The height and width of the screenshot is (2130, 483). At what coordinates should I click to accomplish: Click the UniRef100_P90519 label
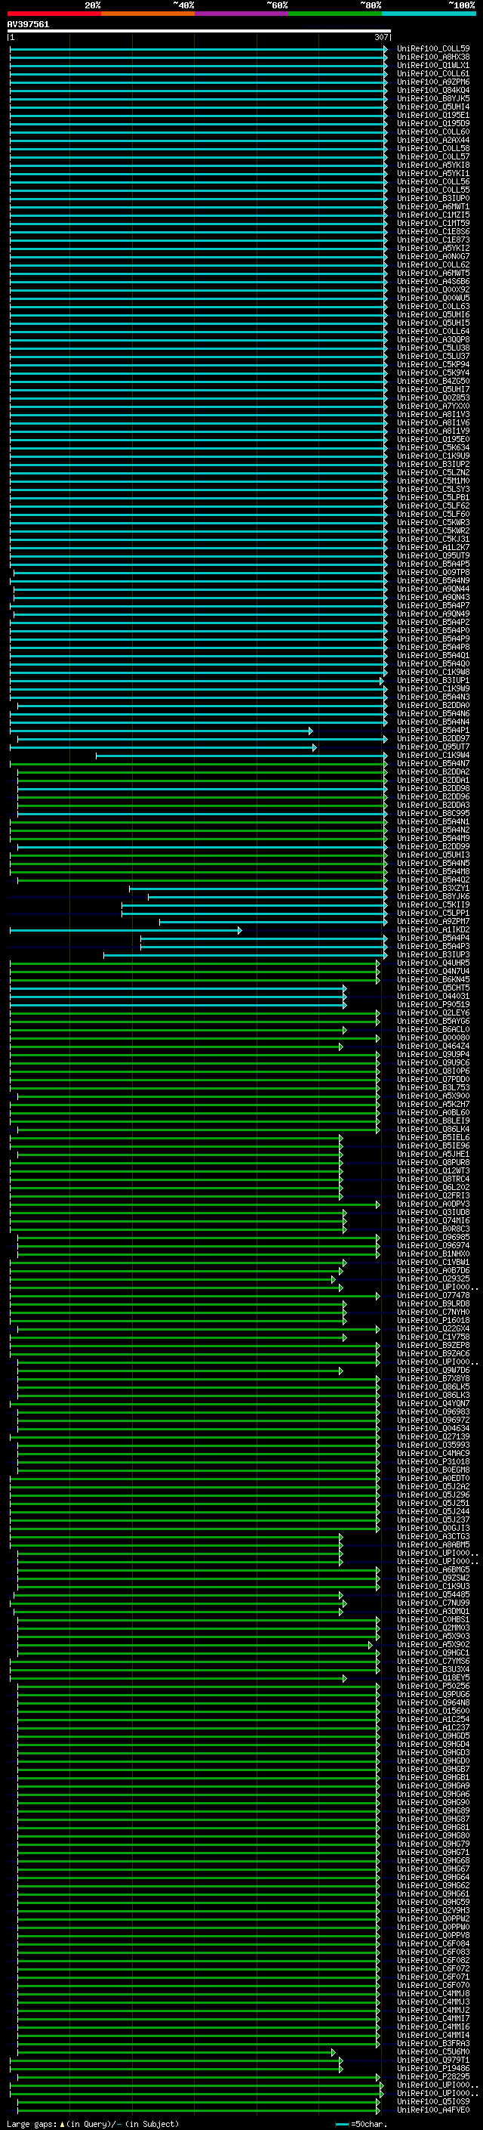[x=433, y=1005]
